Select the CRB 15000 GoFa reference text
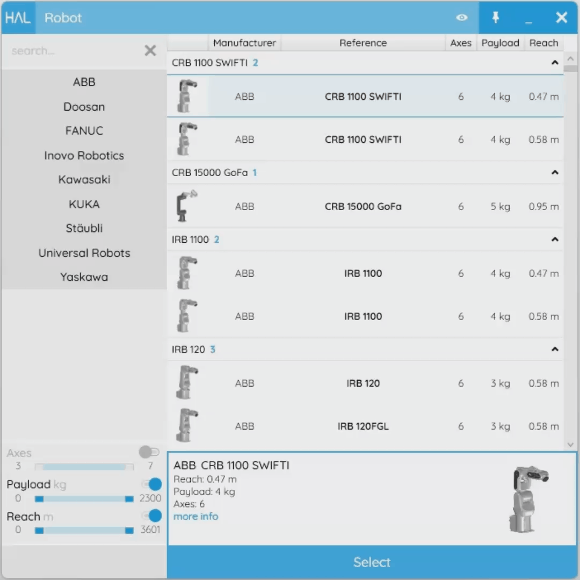580x580 pixels. 363,206
